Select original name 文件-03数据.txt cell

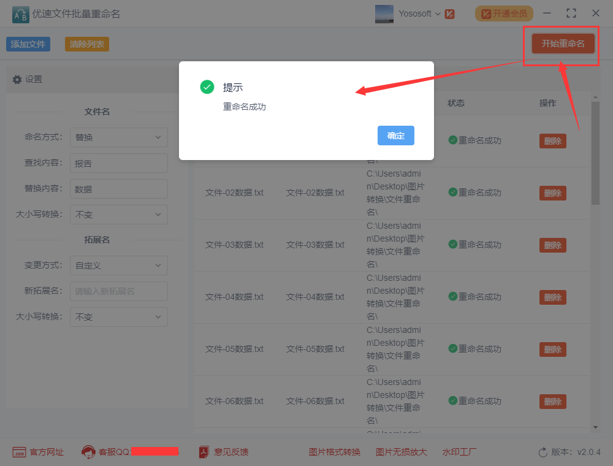tap(234, 245)
